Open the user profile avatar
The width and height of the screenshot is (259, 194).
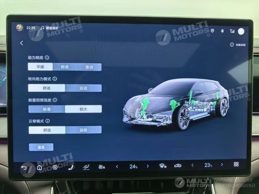click(x=241, y=31)
